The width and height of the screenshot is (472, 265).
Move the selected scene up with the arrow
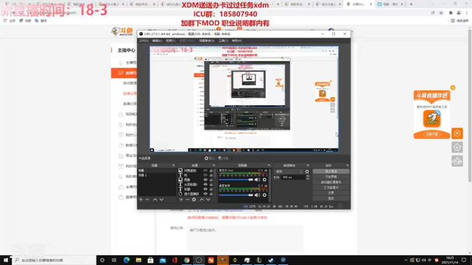pos(155,200)
